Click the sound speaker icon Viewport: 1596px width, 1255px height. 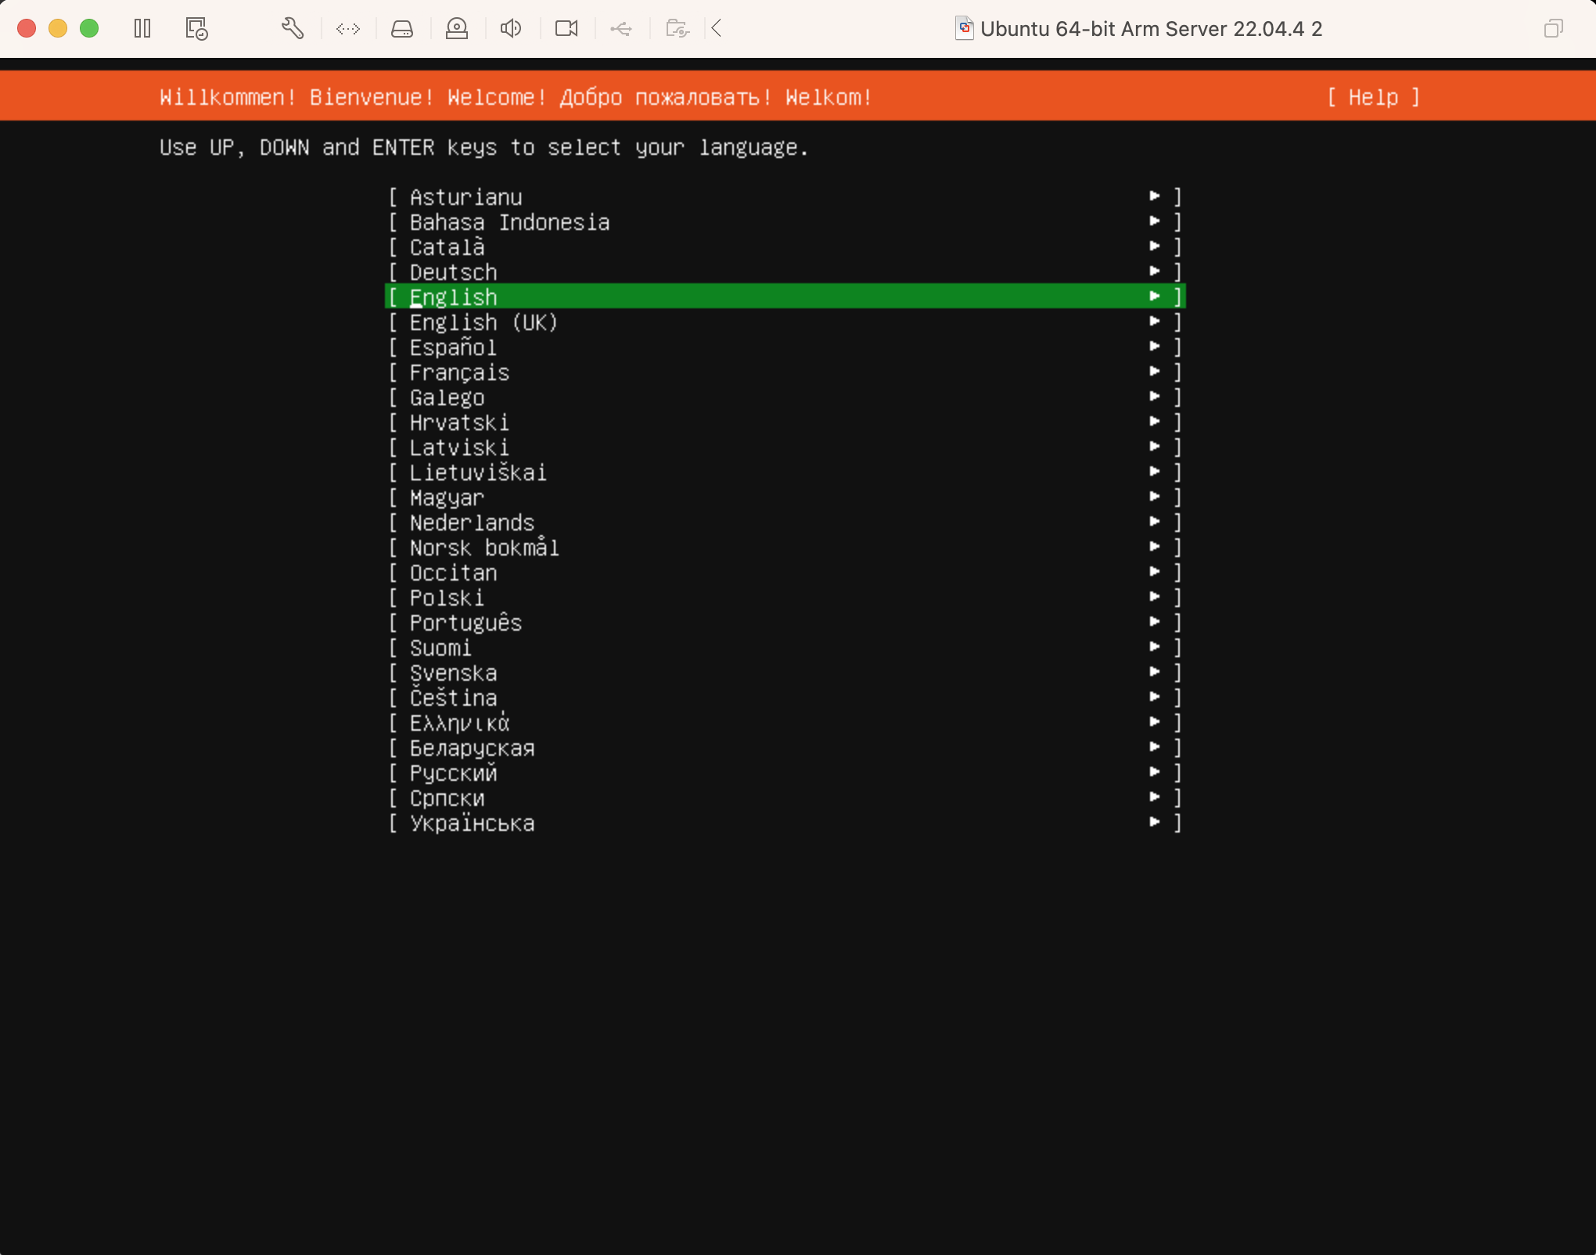pyautogui.click(x=511, y=29)
